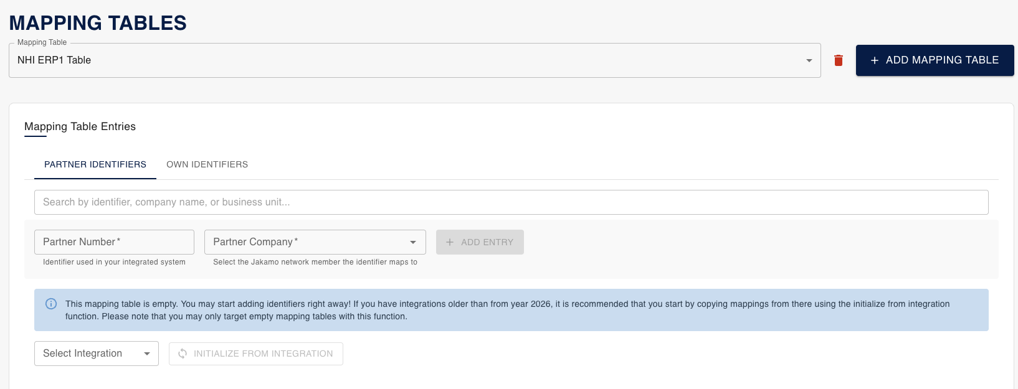Click the Mapping Tables page title
The width and height of the screenshot is (1018, 389).
click(98, 23)
